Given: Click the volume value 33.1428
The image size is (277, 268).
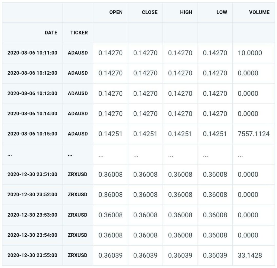Looking at the screenshot, I should [x=250, y=255].
